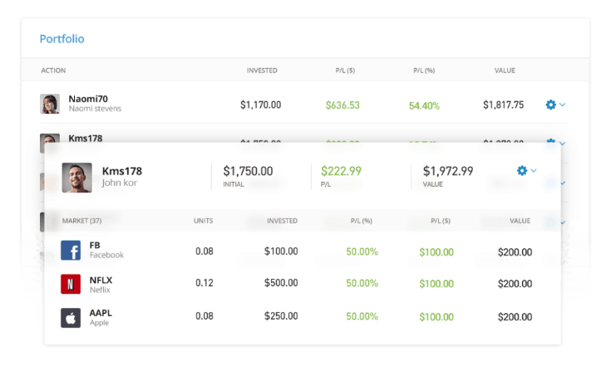Open settings gear in Kms178 card
Viewport: 606px width, 371px height.
(522, 171)
